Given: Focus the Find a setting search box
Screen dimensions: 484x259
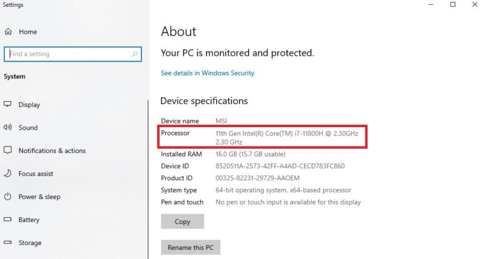Looking at the screenshot, I should pyautogui.click(x=67, y=54).
